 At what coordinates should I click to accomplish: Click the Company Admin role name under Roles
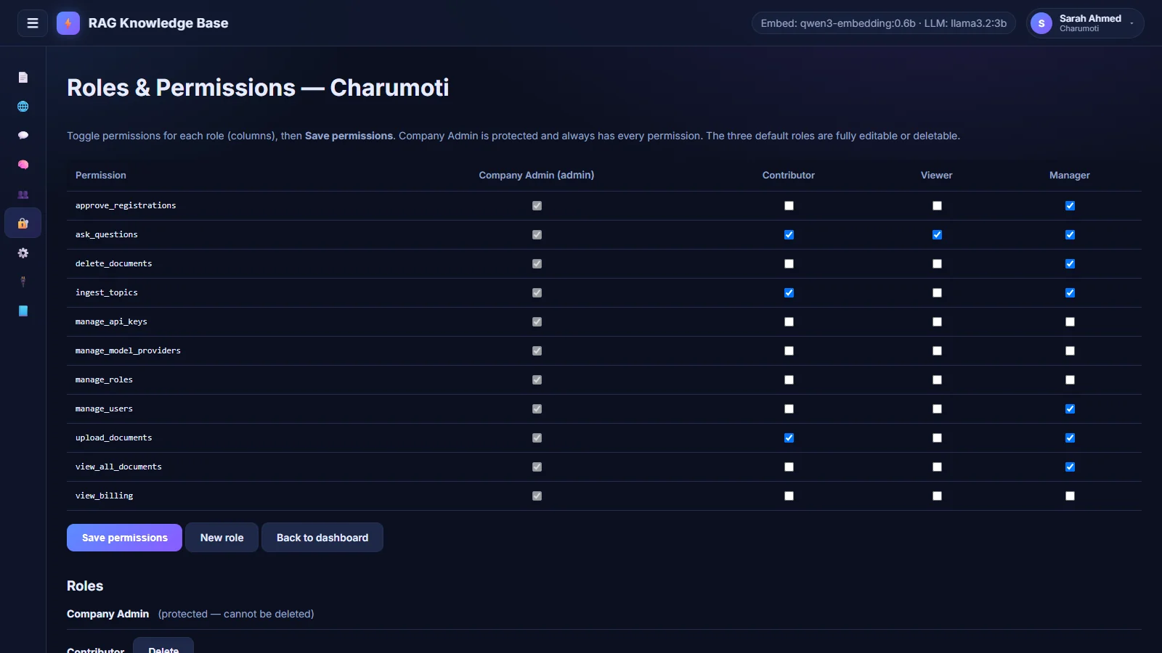(107, 614)
